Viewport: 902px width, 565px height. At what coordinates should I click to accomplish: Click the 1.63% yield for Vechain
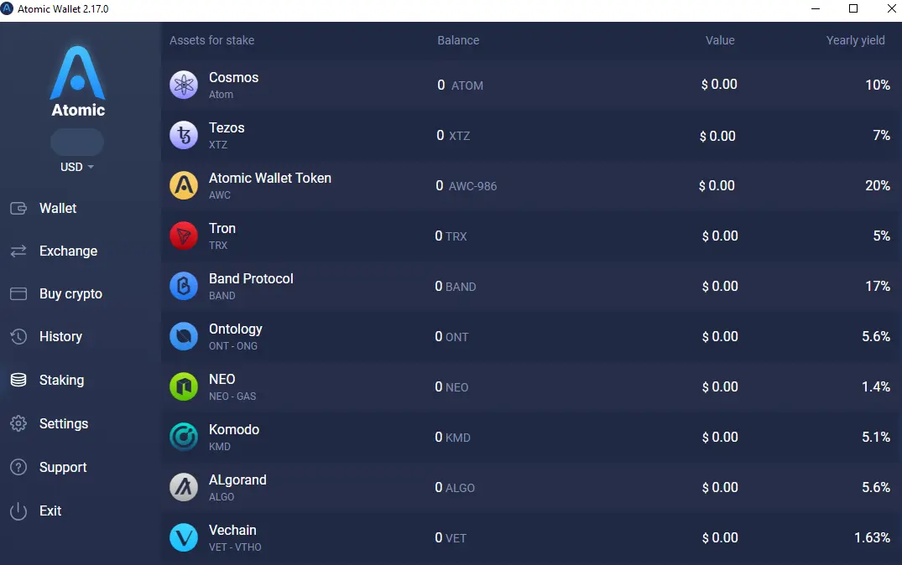(872, 537)
